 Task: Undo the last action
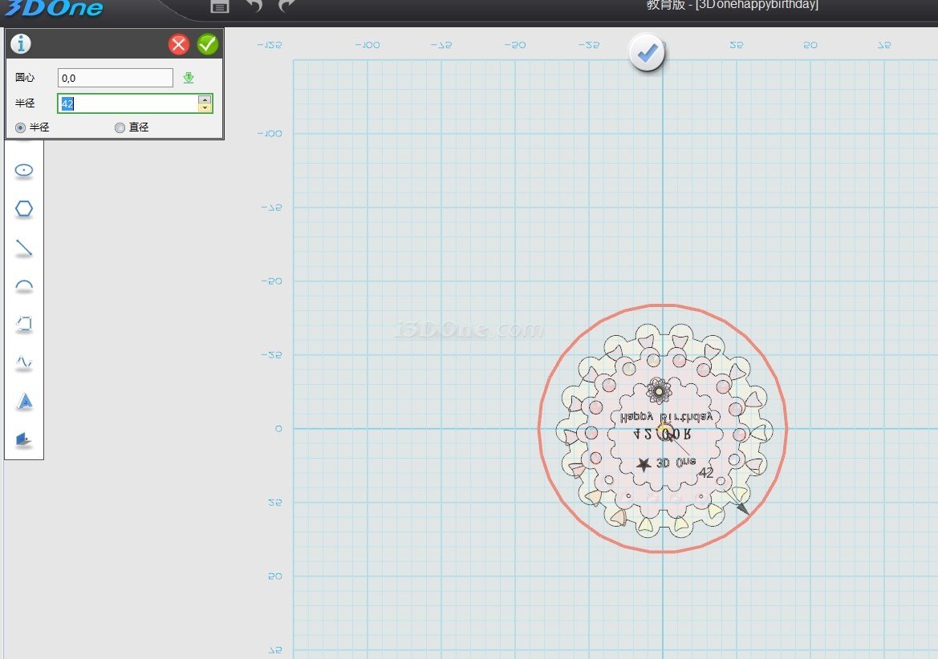click(254, 6)
